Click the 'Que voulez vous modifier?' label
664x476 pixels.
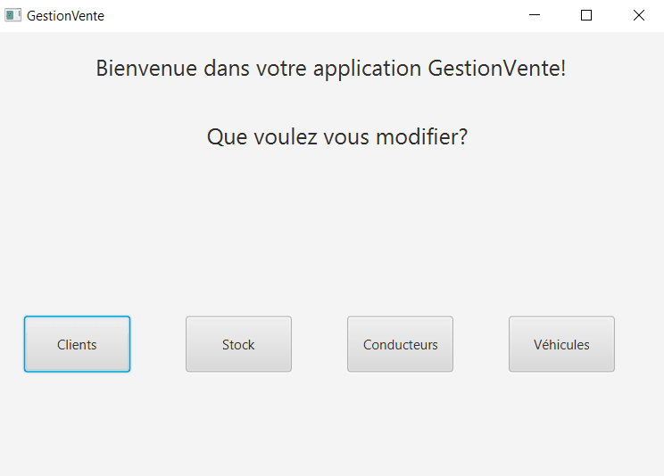pyautogui.click(x=336, y=137)
